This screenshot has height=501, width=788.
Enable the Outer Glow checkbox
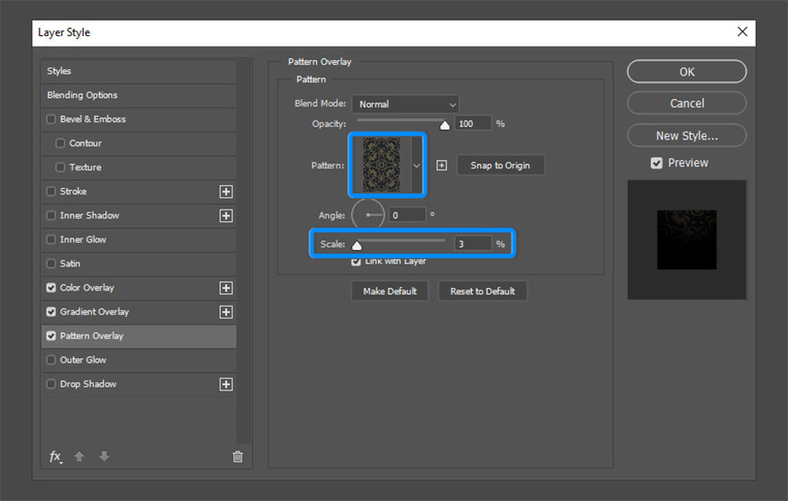(50, 360)
